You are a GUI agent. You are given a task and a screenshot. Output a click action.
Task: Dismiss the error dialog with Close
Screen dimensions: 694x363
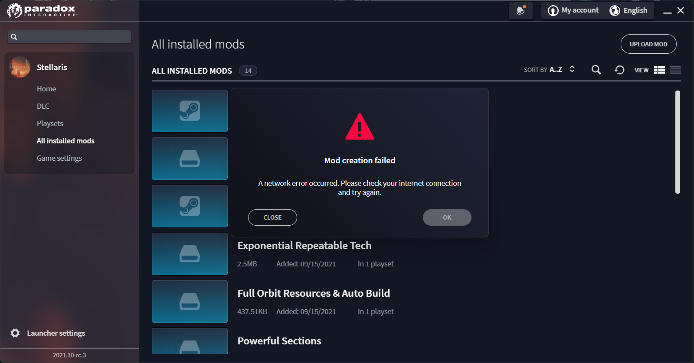click(272, 217)
